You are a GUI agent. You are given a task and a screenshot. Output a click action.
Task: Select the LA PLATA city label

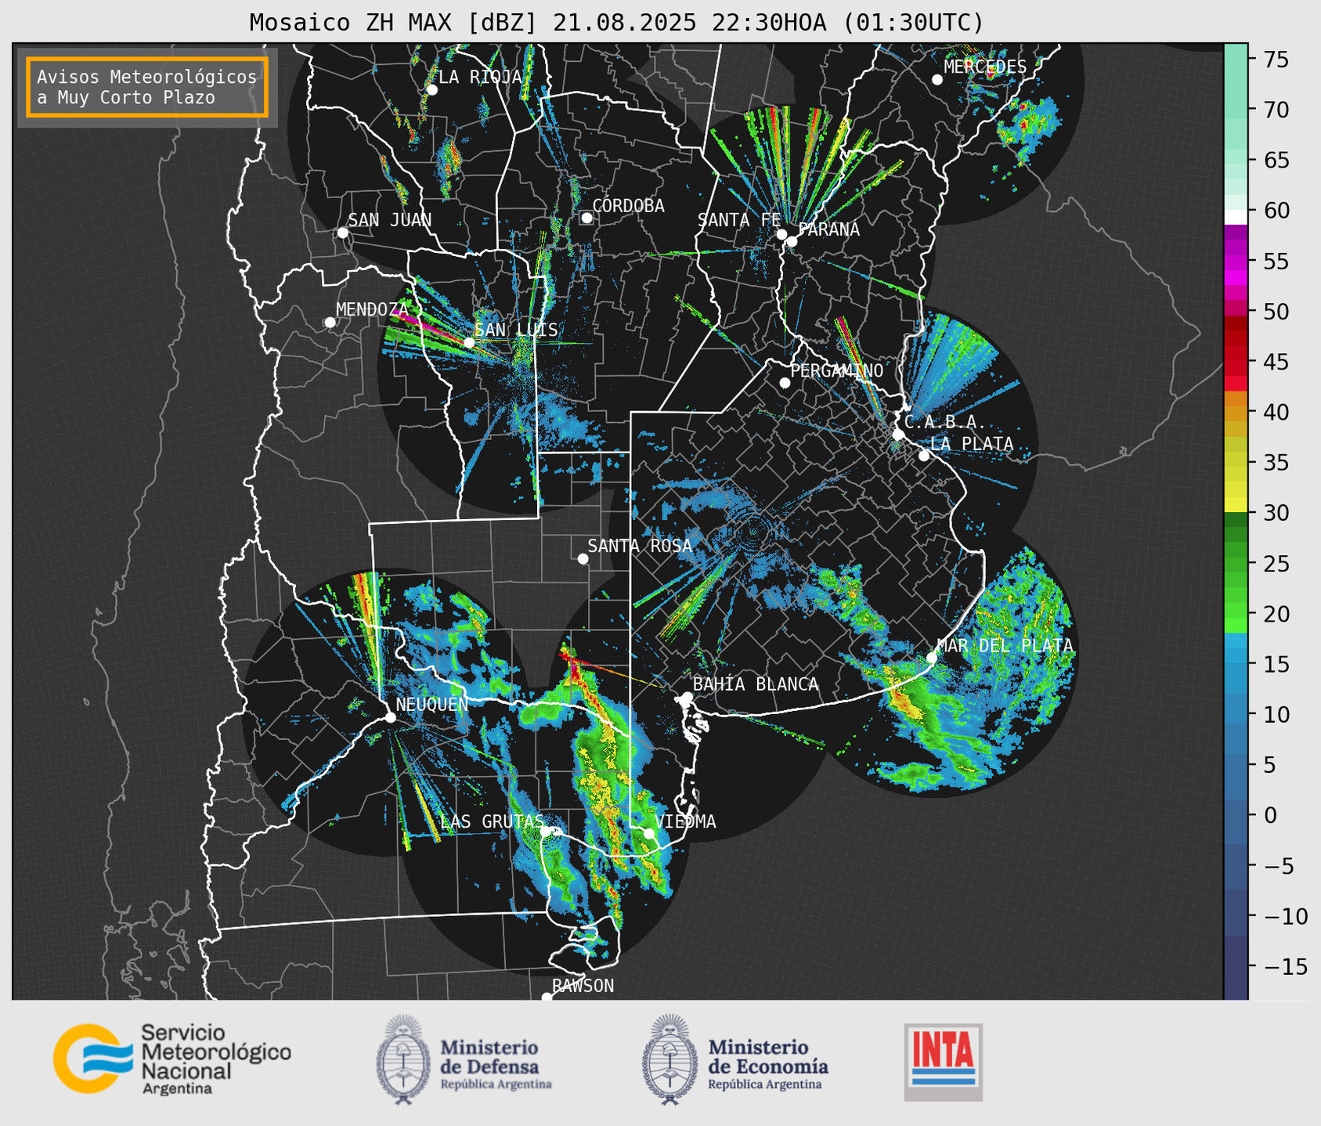tap(972, 444)
